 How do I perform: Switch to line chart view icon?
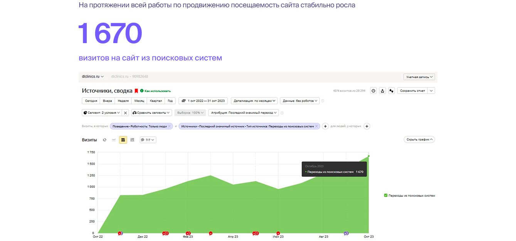point(114,140)
